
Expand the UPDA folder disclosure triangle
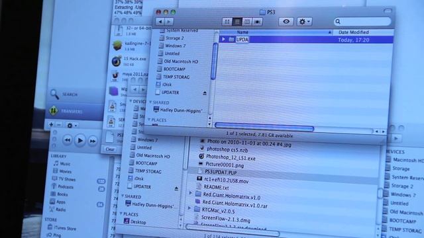tap(224, 40)
